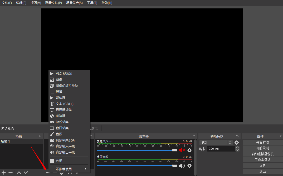Open 工具(T) menu
Viewport: 283px width, 176px height.
point(92,3)
